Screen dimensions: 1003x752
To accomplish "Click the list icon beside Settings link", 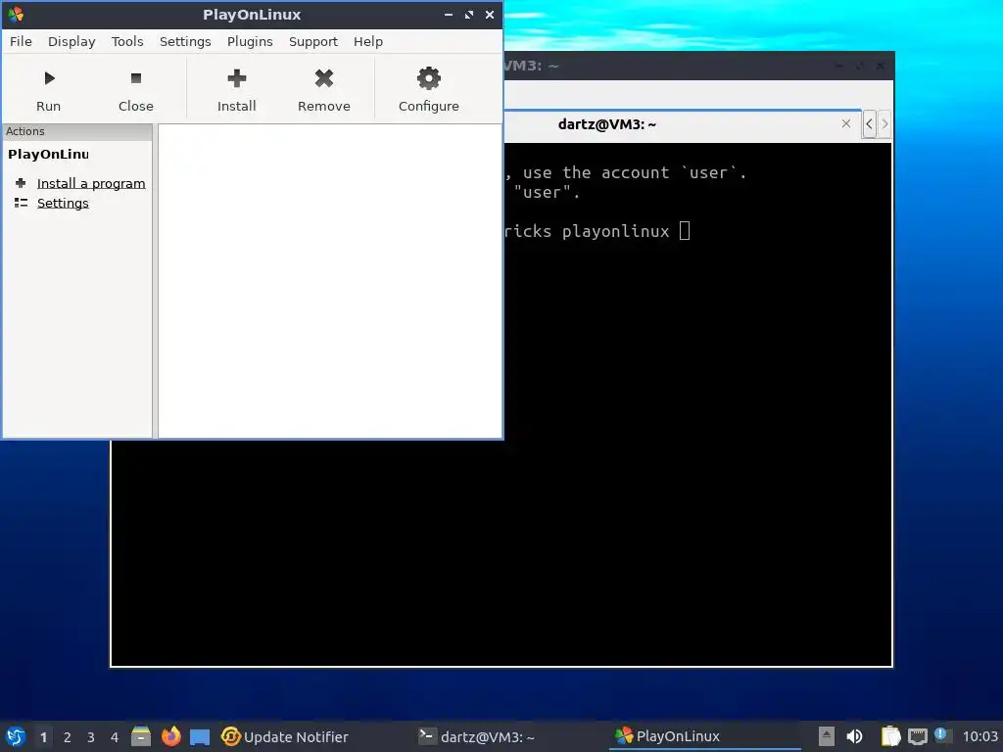I will click(21, 203).
